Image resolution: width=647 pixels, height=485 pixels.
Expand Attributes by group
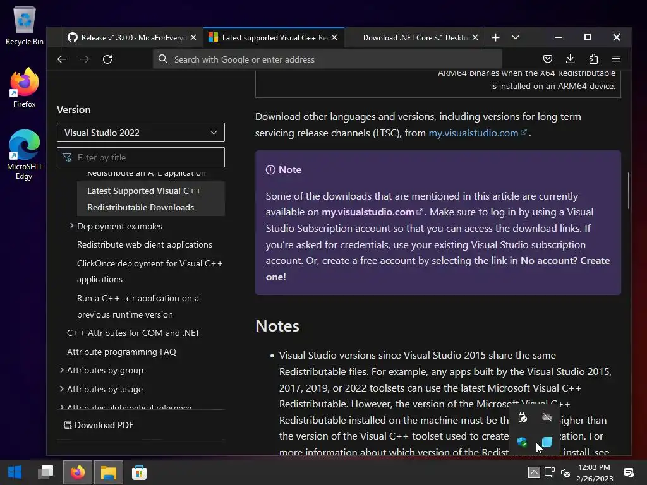pyautogui.click(x=61, y=370)
